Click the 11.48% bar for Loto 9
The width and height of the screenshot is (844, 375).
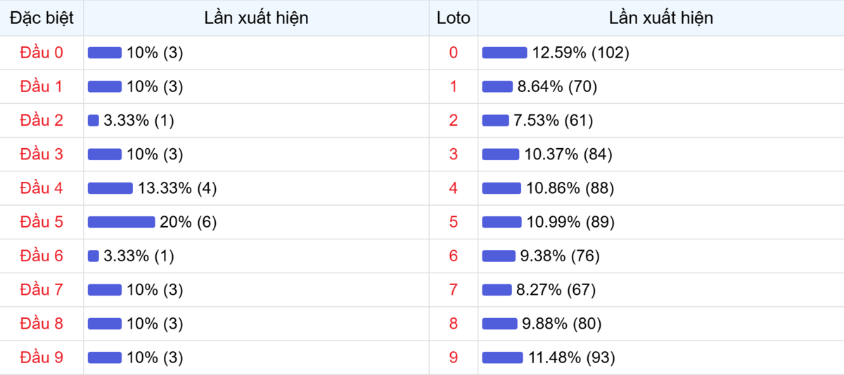click(x=502, y=357)
